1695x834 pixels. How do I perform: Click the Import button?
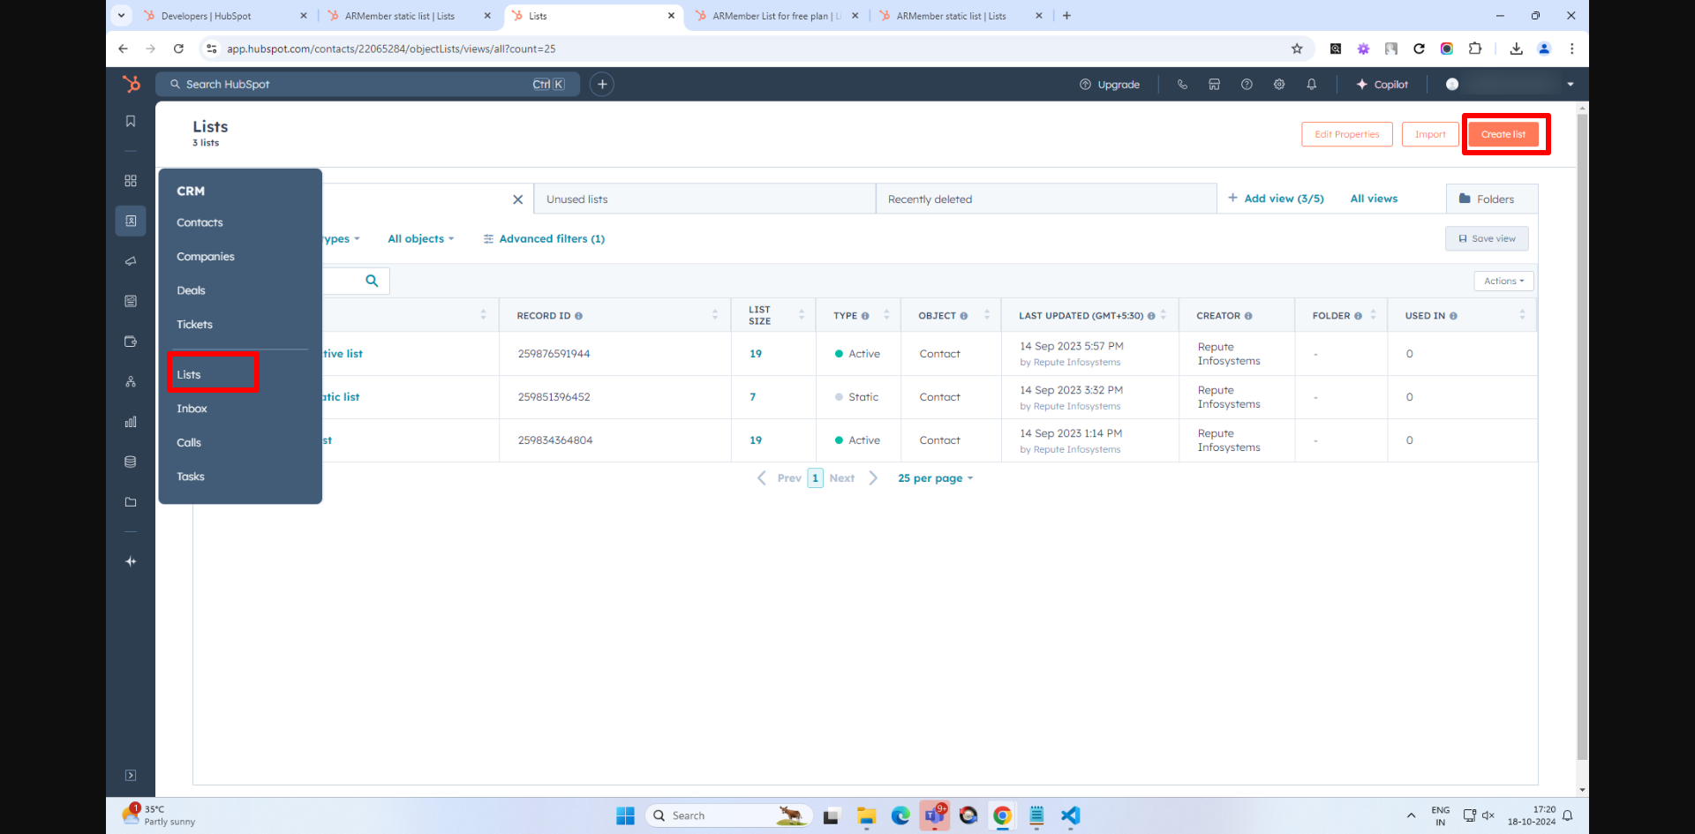pos(1430,134)
